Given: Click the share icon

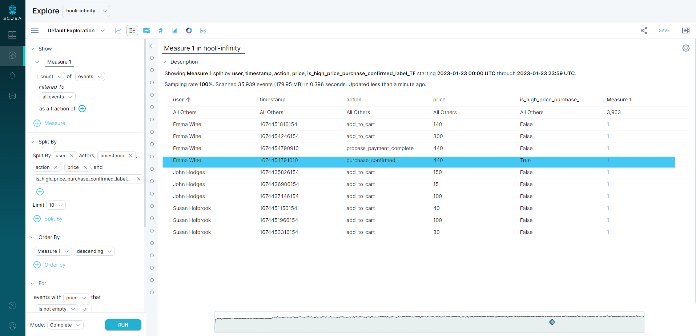Looking at the screenshot, I should pos(644,31).
